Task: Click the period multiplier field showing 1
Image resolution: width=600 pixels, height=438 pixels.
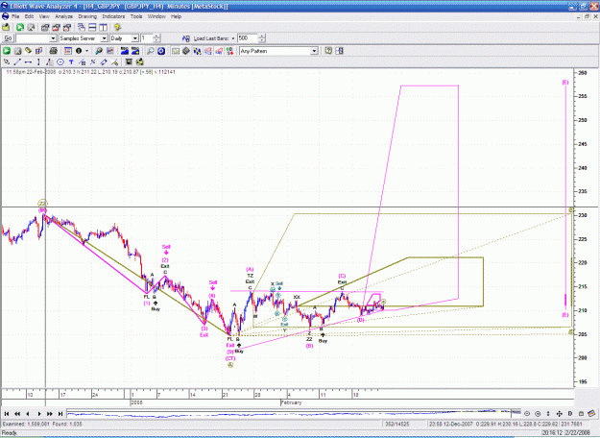Action: click(147, 38)
